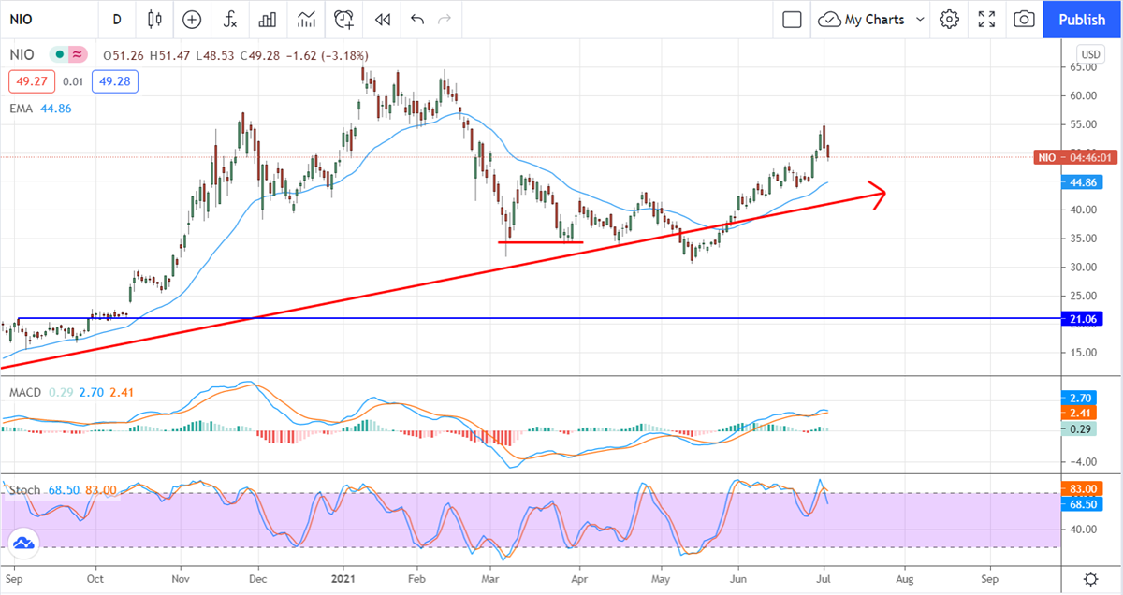
Task: Open the USD currency selector
Action: [1090, 53]
